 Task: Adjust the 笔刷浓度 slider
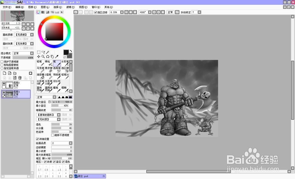point(62,110)
